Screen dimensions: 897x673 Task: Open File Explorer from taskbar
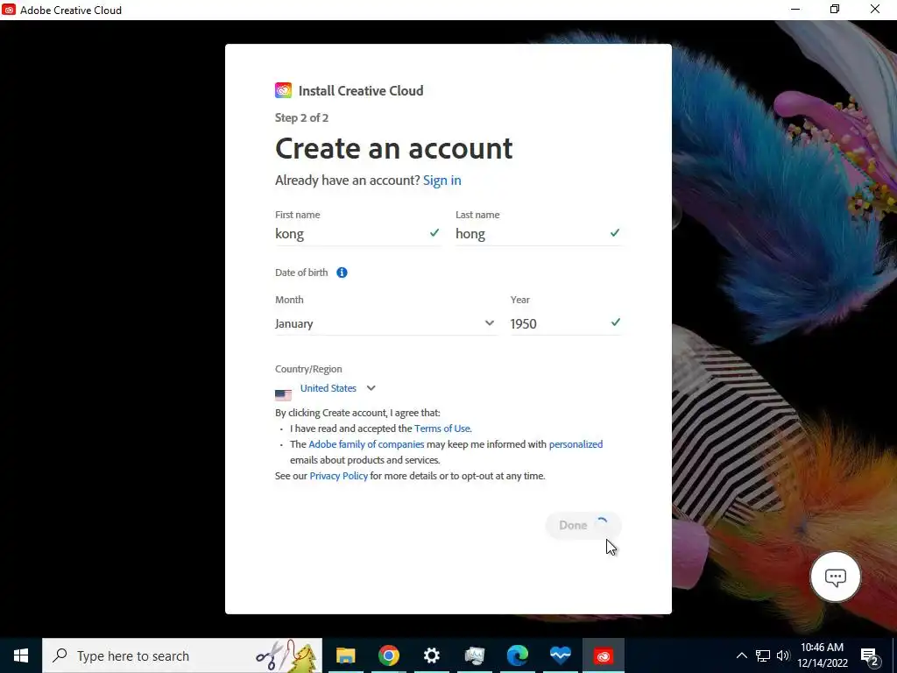[345, 655]
